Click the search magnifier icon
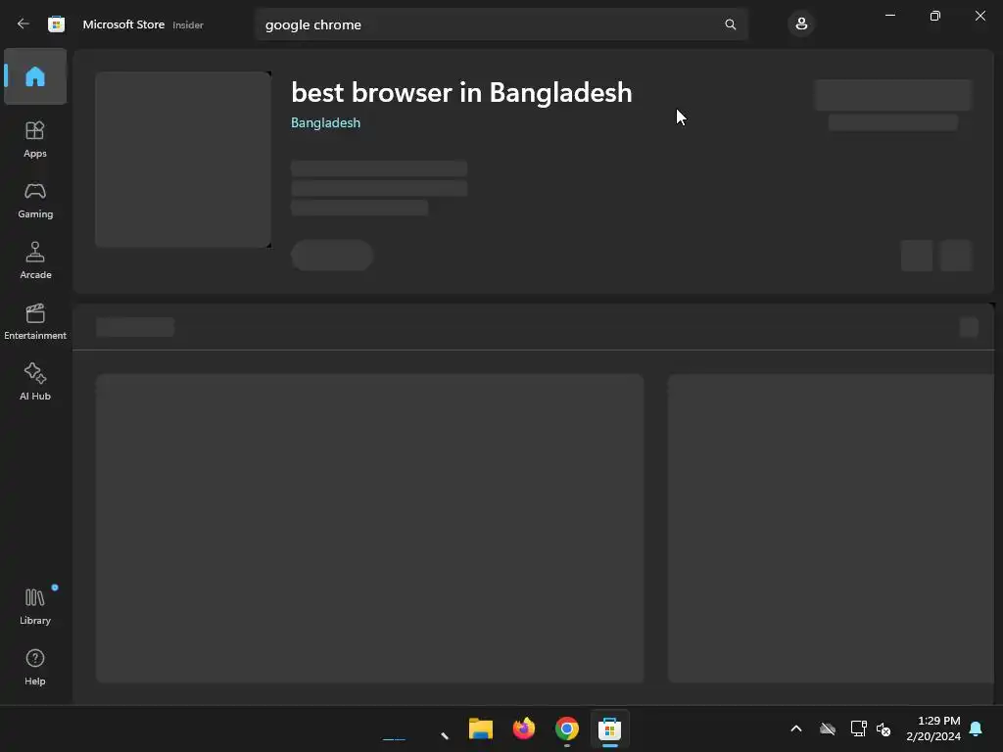The height and width of the screenshot is (752, 1003). click(730, 24)
